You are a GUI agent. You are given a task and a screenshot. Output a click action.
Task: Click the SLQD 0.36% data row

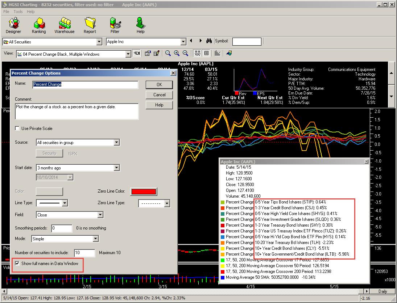coord(281,219)
